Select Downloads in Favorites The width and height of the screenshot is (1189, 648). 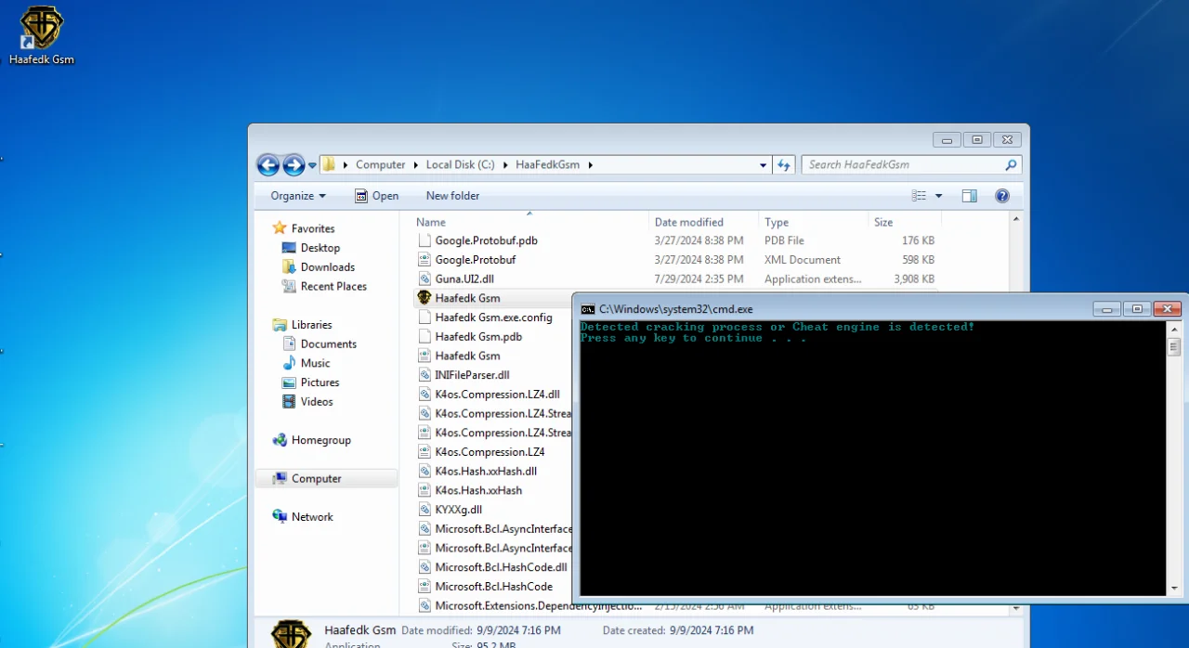[327, 267]
